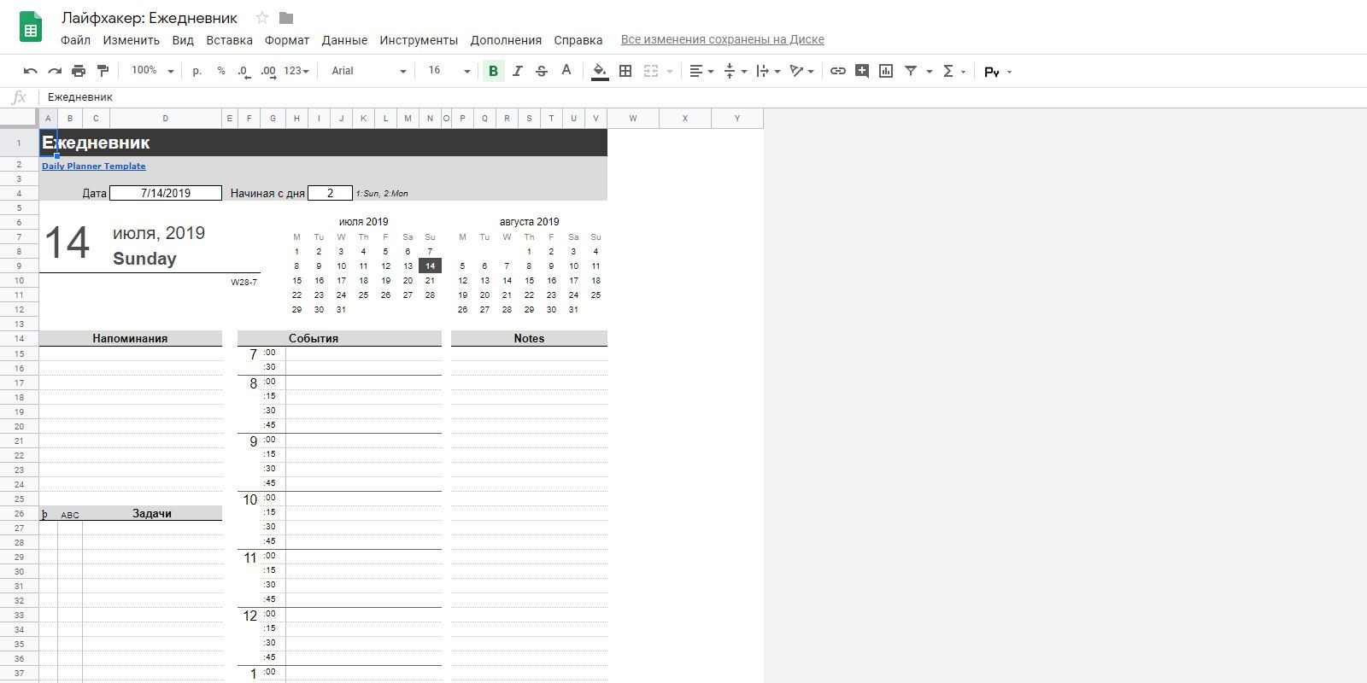This screenshot has height=683, width=1367.
Task: Expand the text wrapping dropdown arrow
Action: (x=777, y=72)
